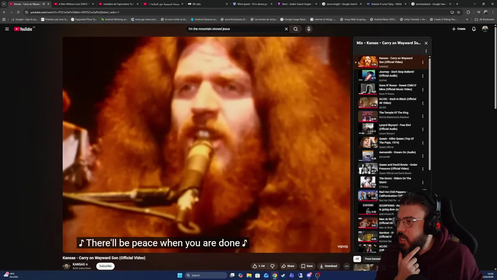
Task: Download the Kansas video
Action: pyautogui.click(x=328, y=266)
